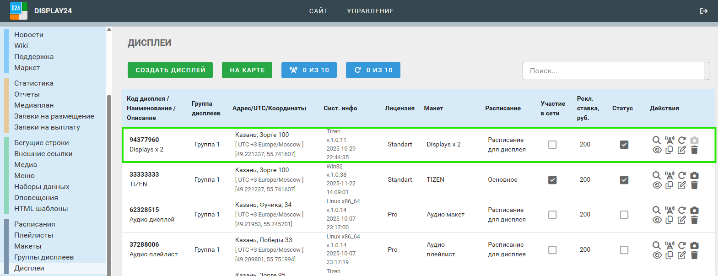
Task: Open the САЙТ top menu item
Action: 319,11
